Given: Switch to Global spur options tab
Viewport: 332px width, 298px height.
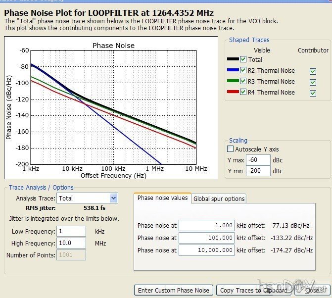Looking at the screenshot, I should 219,199.
